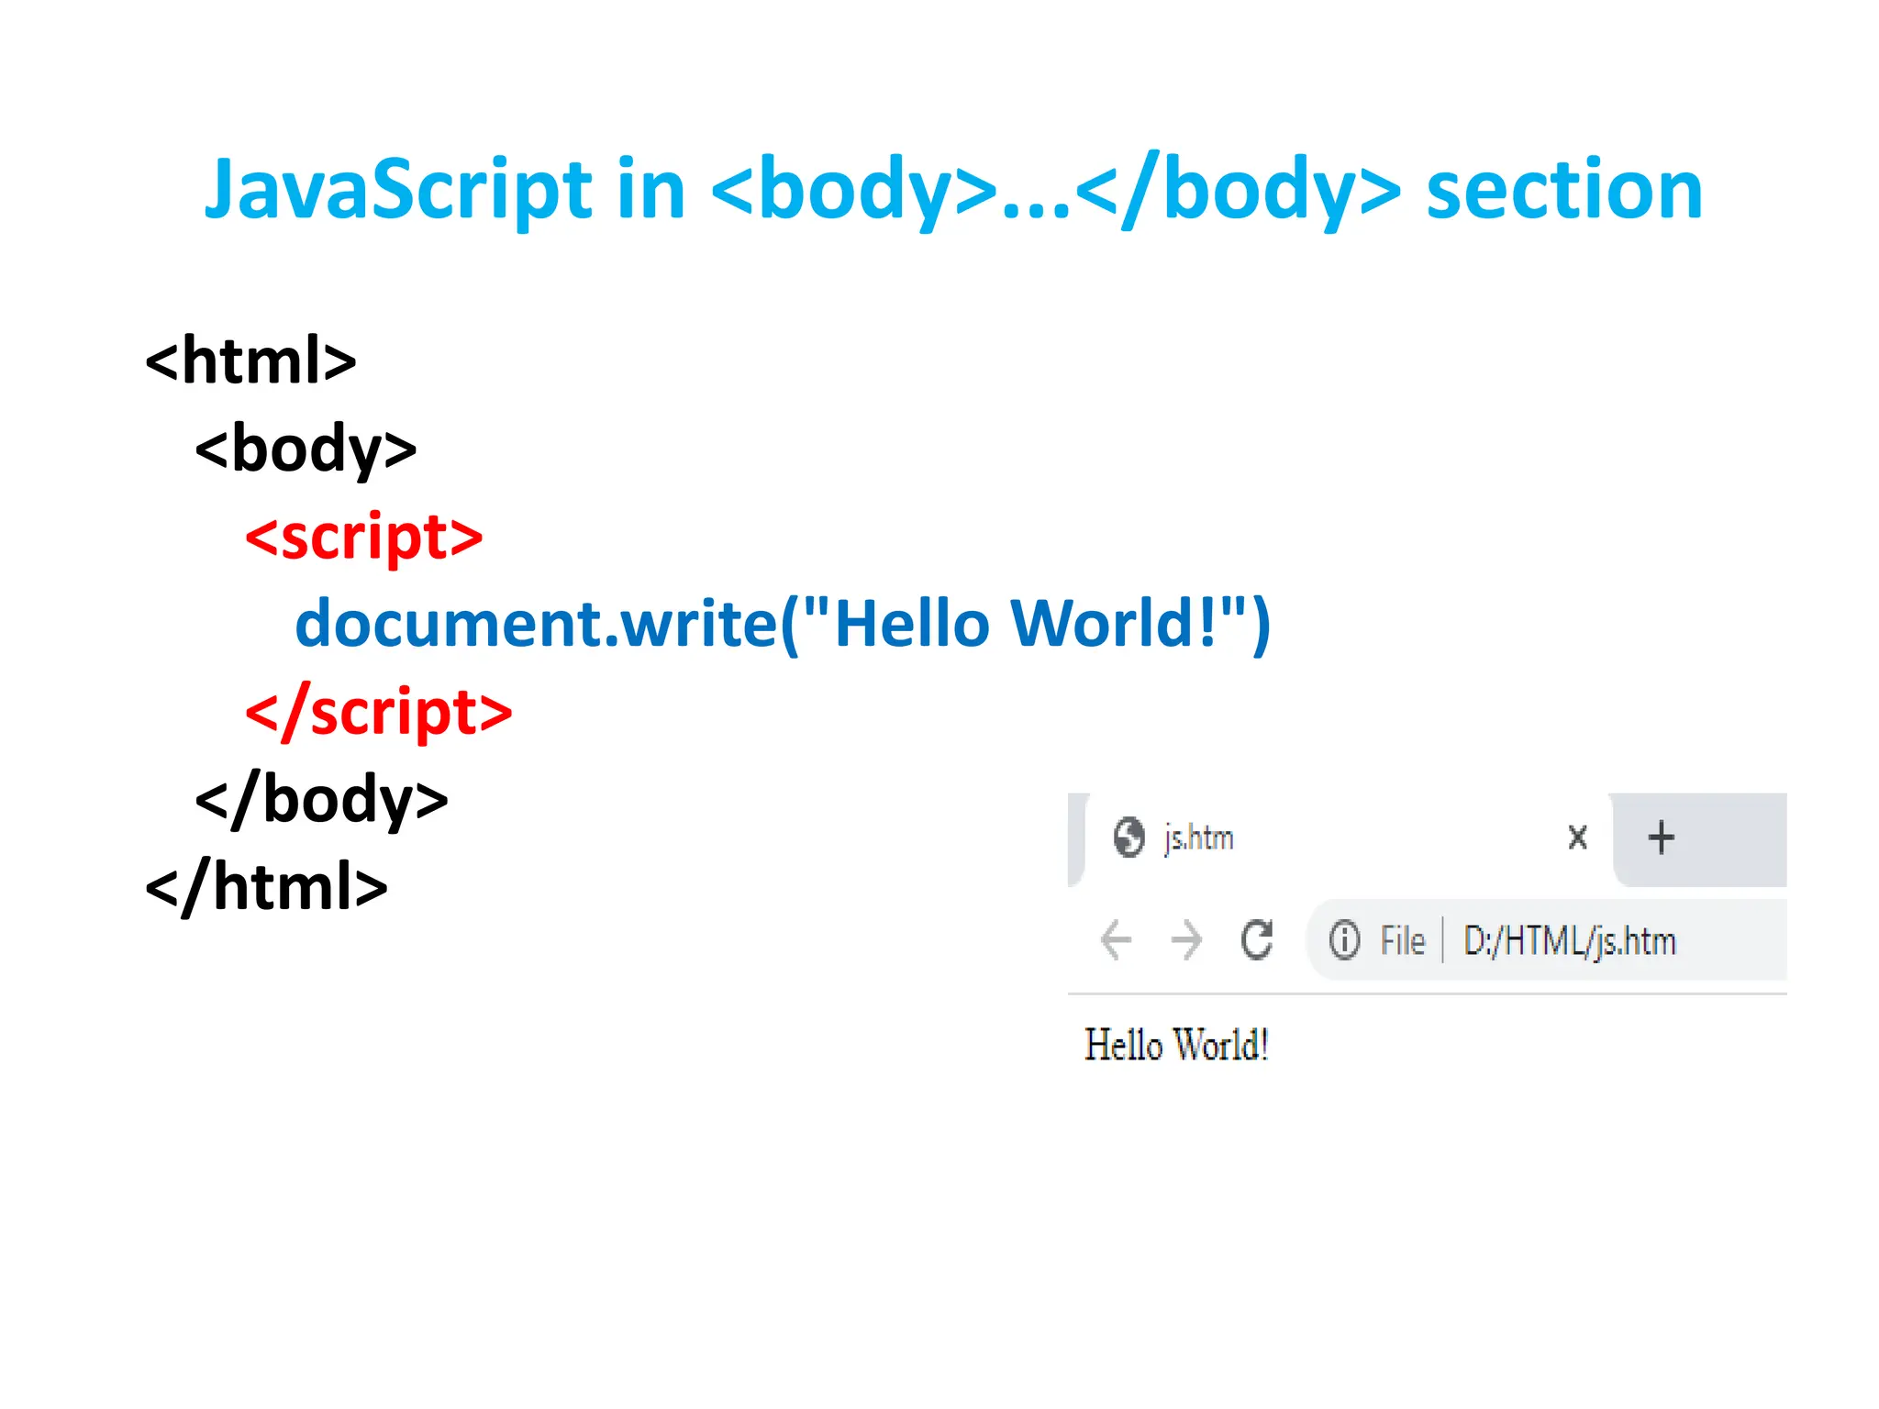
Task: Click the opening <body> tag line
Action: click(x=306, y=449)
